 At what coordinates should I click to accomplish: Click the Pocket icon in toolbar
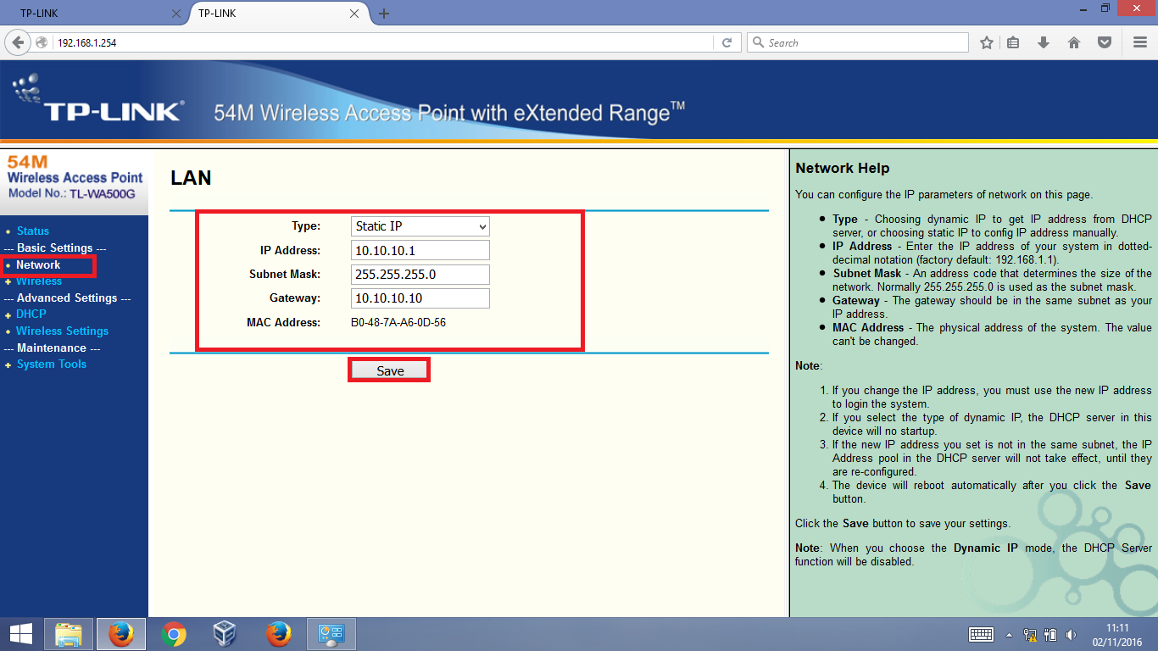[1105, 42]
